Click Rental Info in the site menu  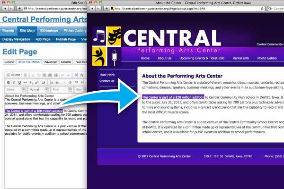click(241, 58)
